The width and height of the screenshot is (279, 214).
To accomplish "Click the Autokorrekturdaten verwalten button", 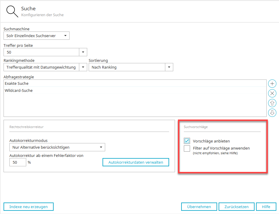I will [136, 162].
